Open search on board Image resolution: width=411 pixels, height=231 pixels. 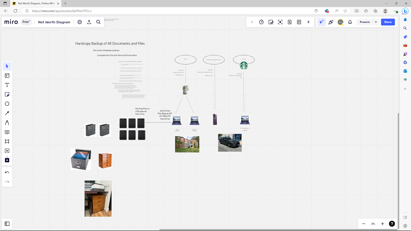click(x=98, y=22)
